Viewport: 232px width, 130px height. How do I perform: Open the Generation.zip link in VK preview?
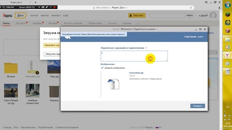[136, 73]
